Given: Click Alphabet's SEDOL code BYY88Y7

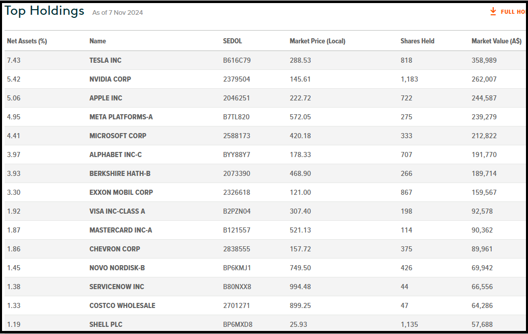Looking at the screenshot, I should coord(237,155).
